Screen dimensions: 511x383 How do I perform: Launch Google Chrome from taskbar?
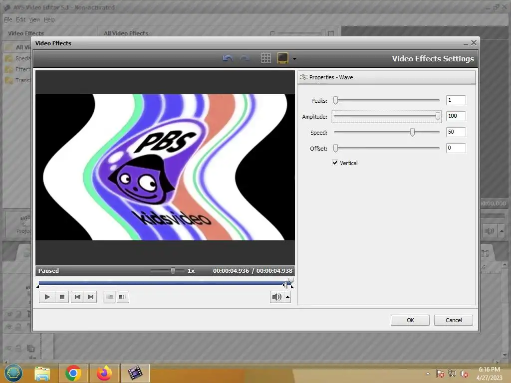[x=73, y=373]
